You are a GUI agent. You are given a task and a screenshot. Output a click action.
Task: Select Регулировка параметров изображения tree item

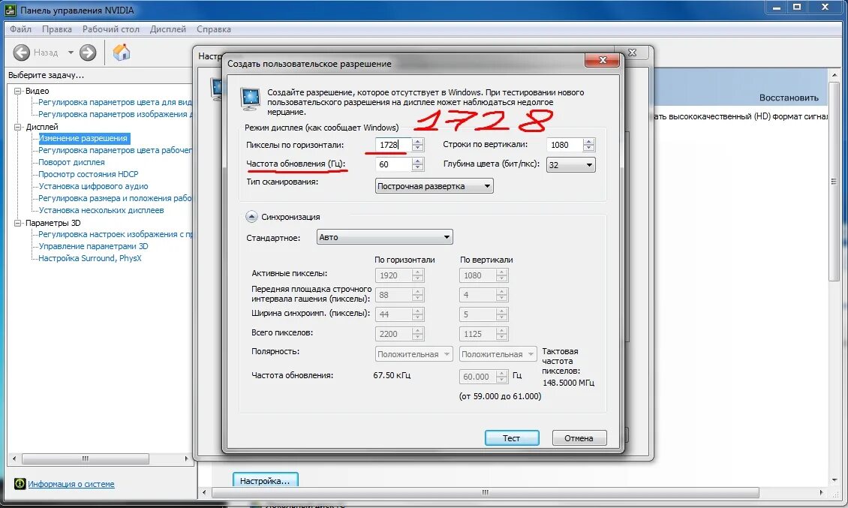click(x=116, y=114)
